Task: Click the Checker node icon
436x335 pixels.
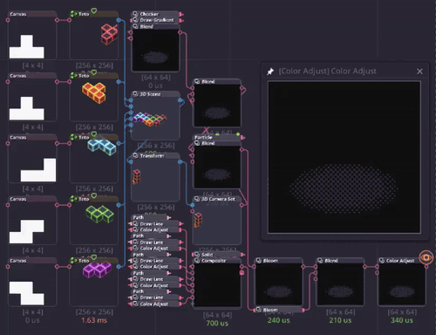Action: coord(135,14)
